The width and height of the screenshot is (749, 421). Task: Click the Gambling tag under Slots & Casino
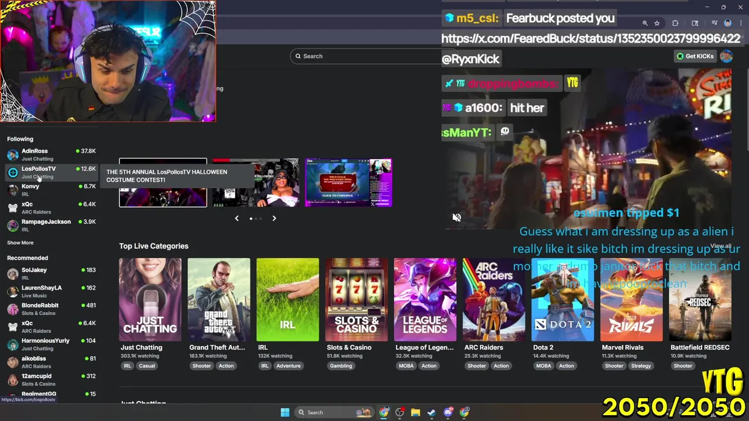pos(341,366)
